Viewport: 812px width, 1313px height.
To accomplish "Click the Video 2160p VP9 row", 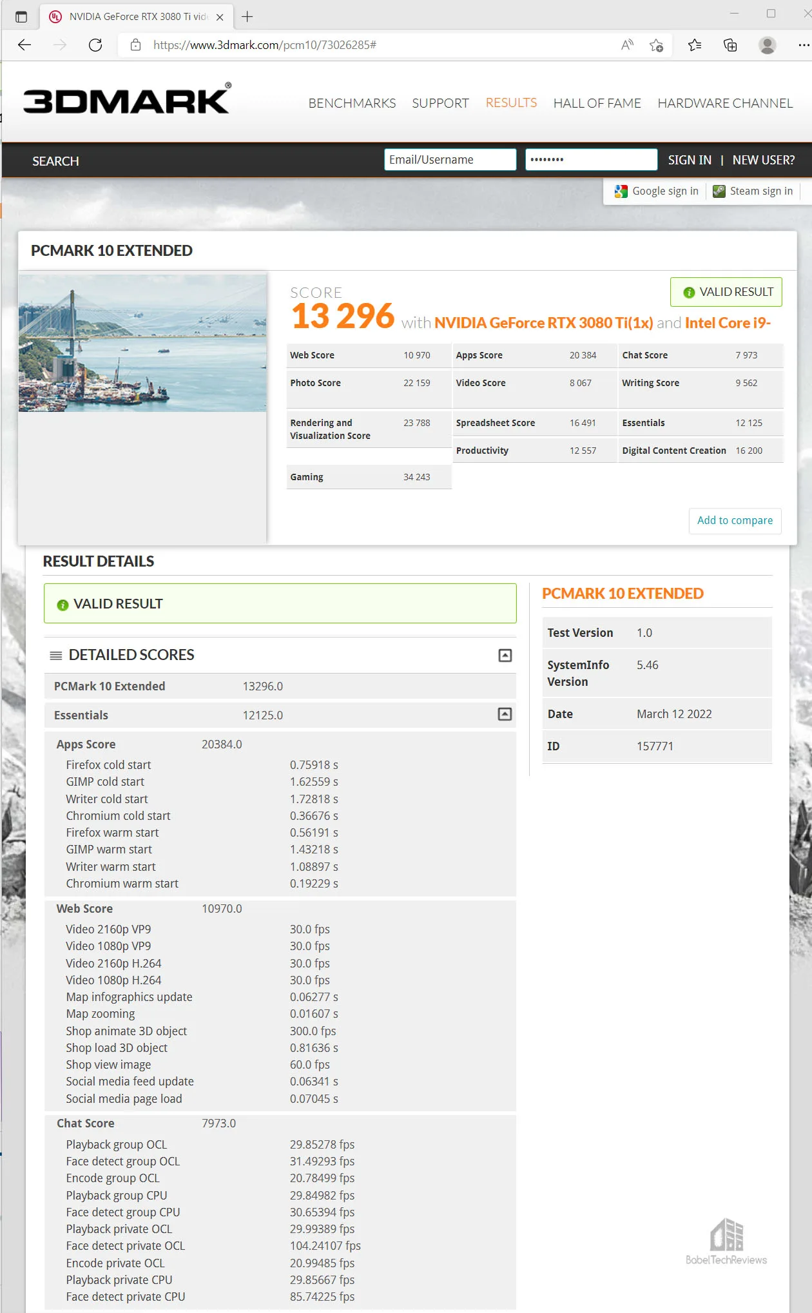I will (x=280, y=929).
